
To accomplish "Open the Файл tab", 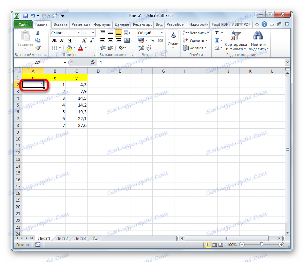I will pos(23,24).
